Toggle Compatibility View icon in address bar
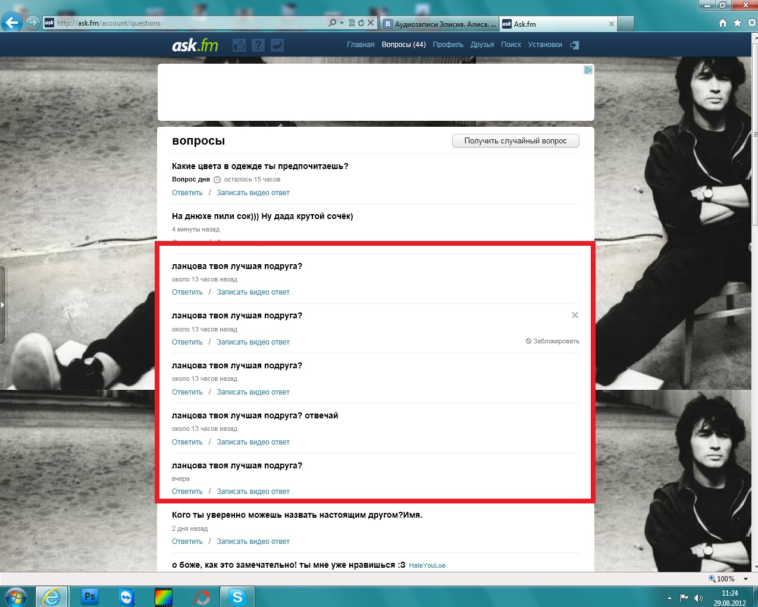 (x=352, y=23)
